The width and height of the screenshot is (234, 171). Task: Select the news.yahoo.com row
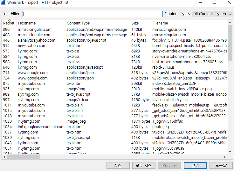[115, 46]
